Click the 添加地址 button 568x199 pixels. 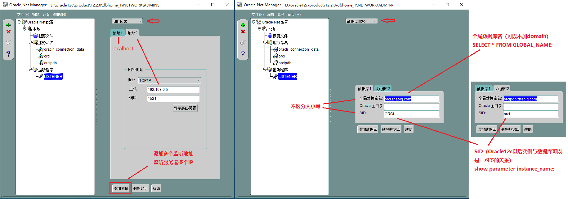[121, 188]
